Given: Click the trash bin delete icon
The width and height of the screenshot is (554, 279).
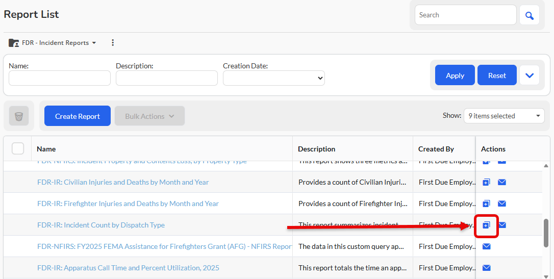Looking at the screenshot, I should [19, 116].
